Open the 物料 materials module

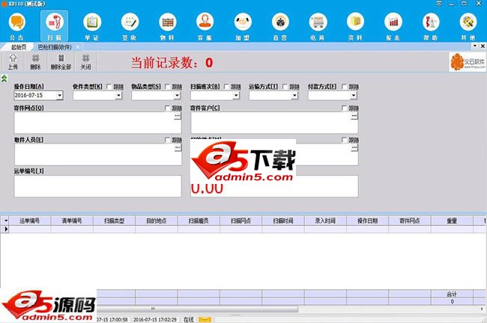pyautogui.click(x=167, y=26)
